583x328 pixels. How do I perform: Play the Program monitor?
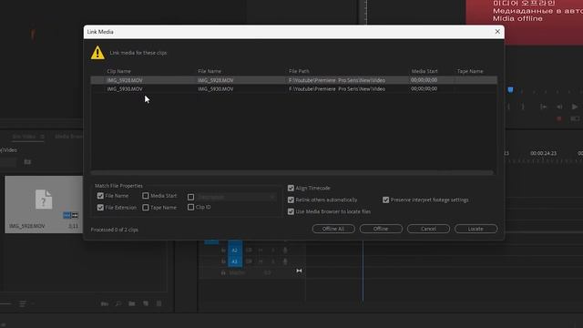575,107
